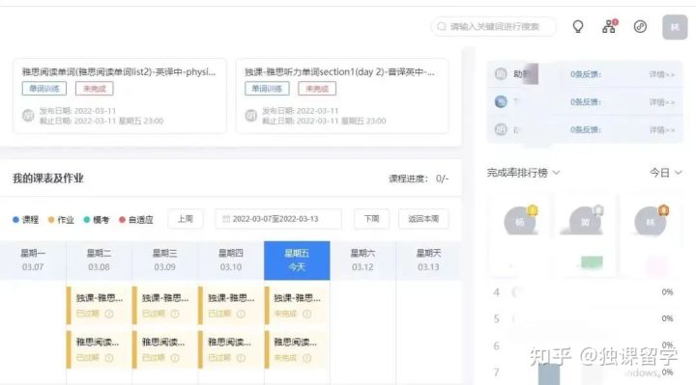Click the second-place ranking avatar
The image size is (696, 385).
point(586,221)
